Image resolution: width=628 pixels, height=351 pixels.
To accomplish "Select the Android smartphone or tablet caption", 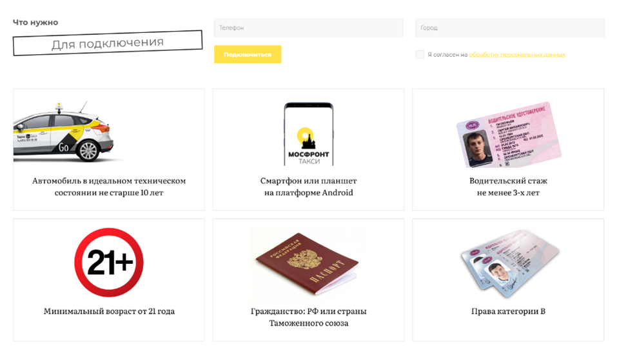I will [x=308, y=186].
